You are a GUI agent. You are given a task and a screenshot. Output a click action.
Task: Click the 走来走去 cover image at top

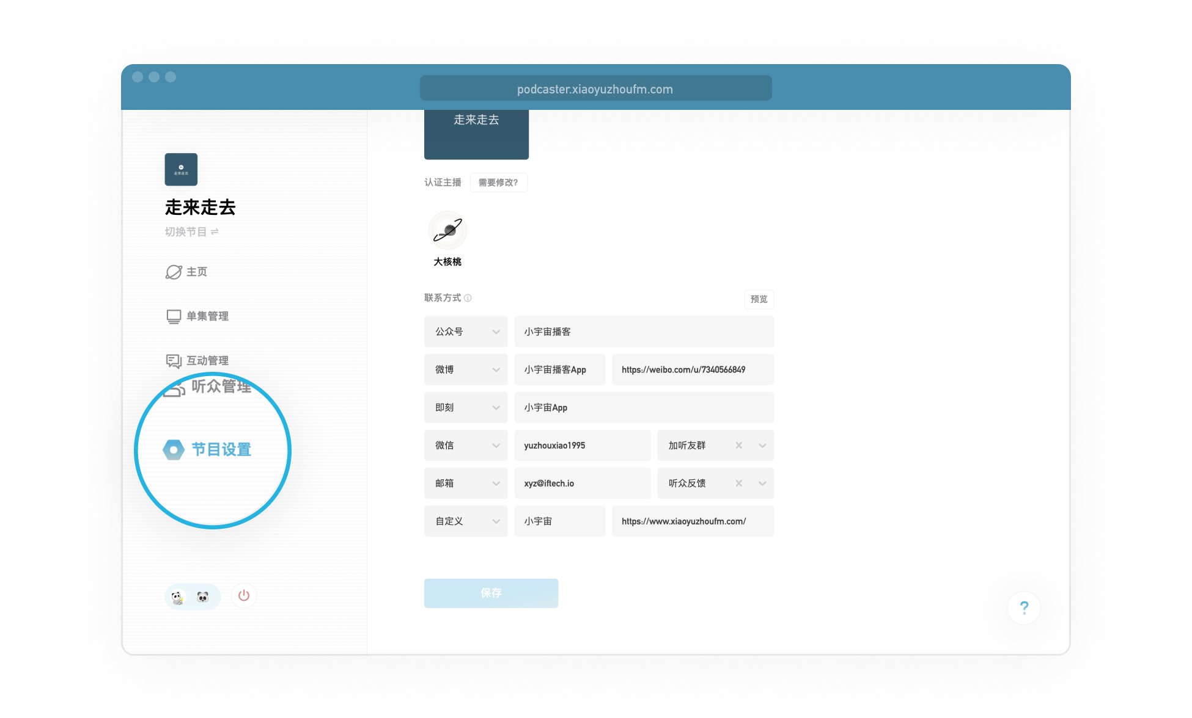476,134
